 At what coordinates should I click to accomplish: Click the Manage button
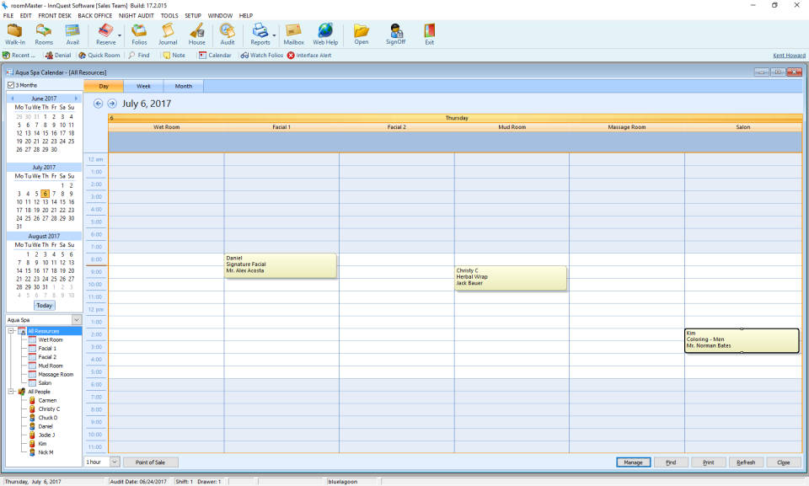point(634,462)
